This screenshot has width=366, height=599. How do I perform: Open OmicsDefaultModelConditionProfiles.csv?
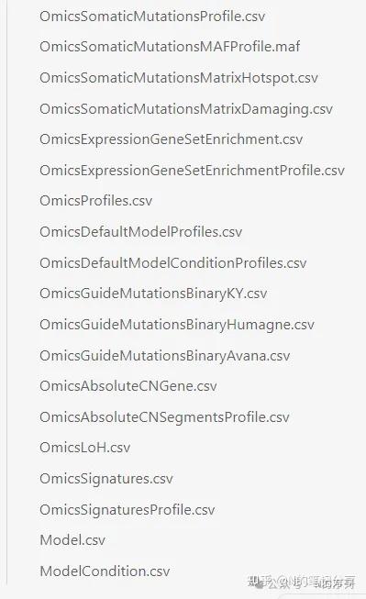[173, 263]
